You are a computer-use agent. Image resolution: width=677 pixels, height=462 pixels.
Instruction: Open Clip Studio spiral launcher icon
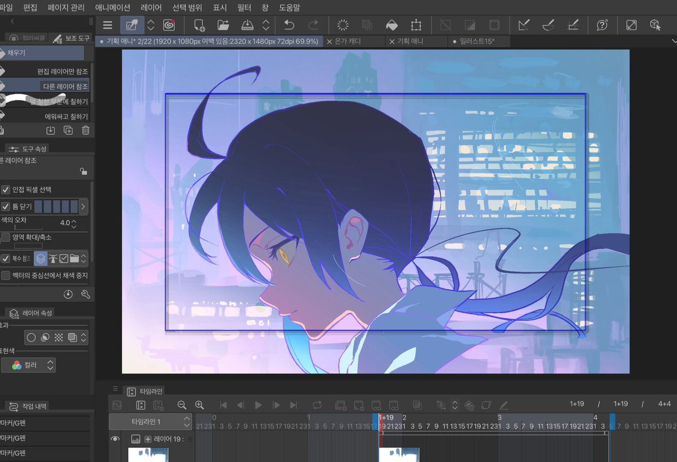pyautogui.click(x=169, y=25)
